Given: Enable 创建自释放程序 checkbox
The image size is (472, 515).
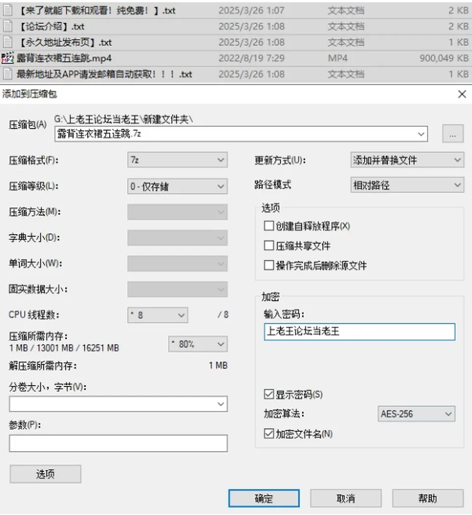Looking at the screenshot, I should point(268,226).
